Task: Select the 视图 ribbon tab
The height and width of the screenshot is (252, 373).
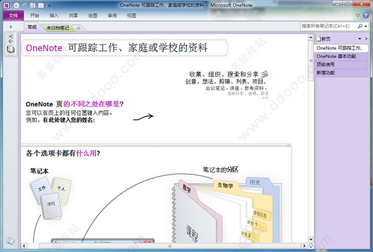Action: click(132, 16)
